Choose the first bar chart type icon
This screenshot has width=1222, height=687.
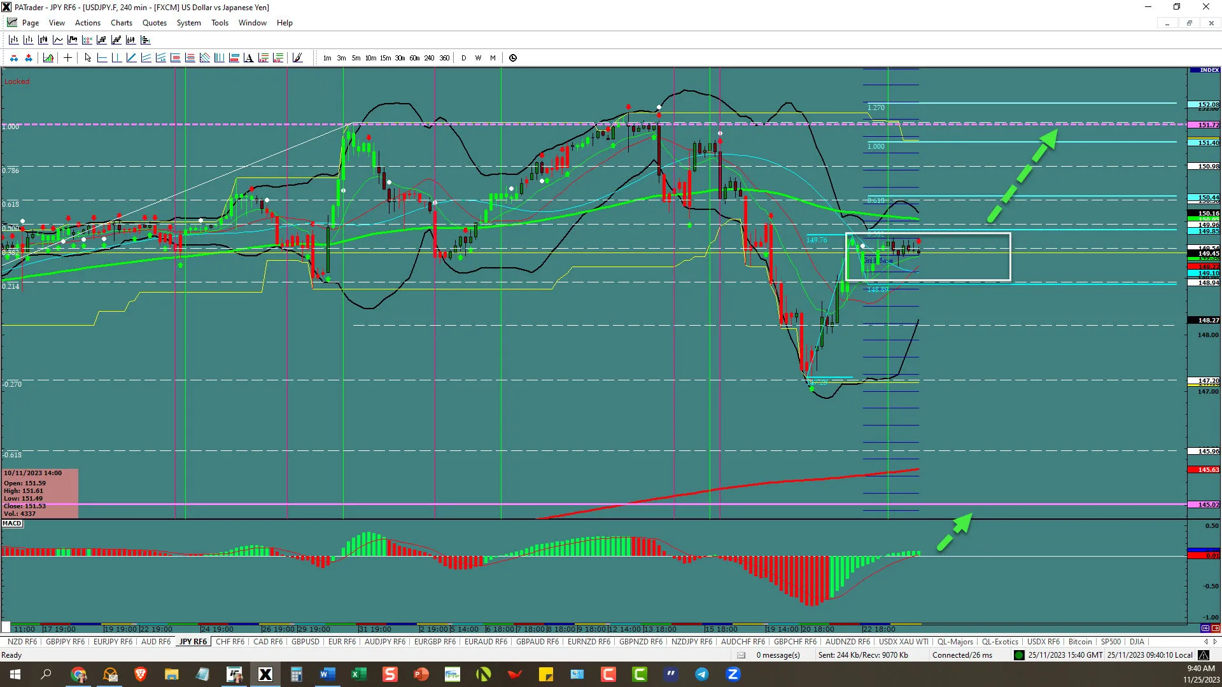(x=14, y=39)
